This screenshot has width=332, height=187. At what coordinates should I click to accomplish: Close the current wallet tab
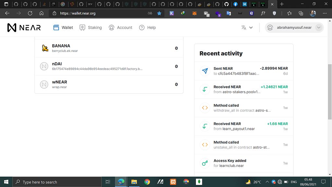pos(272,4)
